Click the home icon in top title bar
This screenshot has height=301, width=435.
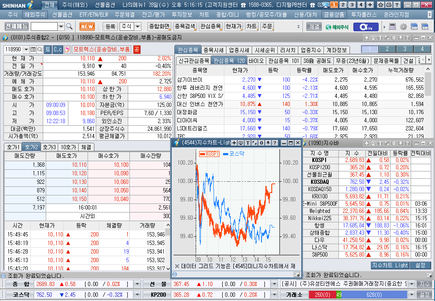point(381,5)
